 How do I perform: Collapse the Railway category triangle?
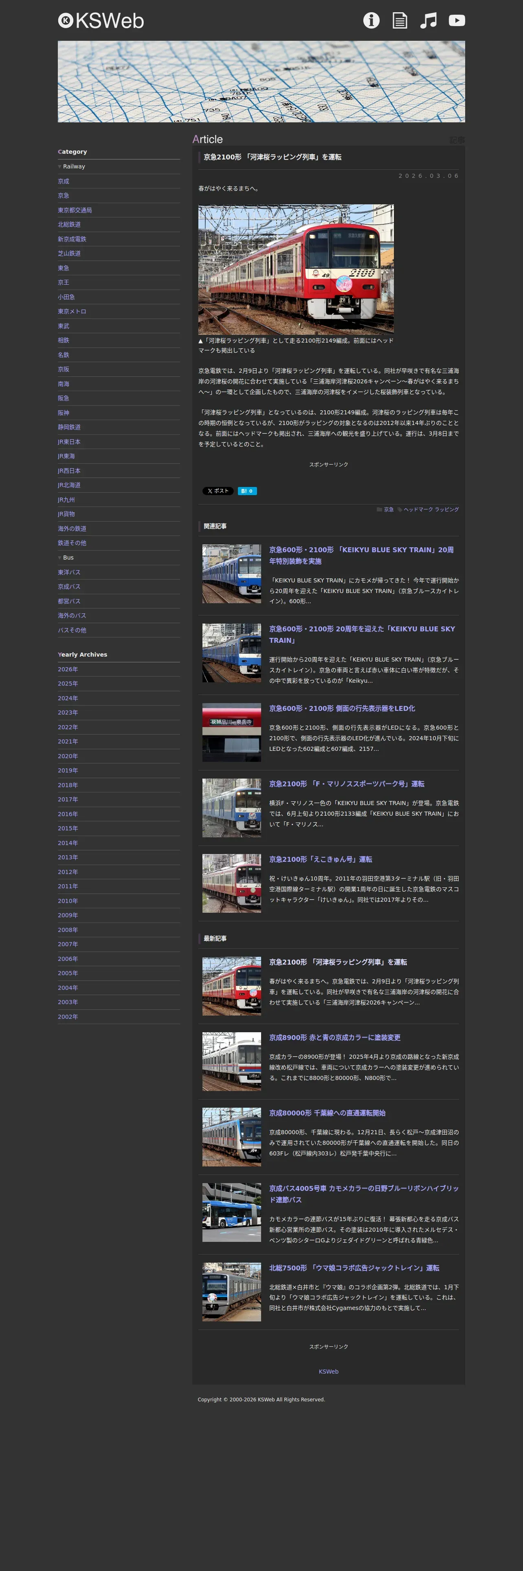click(59, 166)
